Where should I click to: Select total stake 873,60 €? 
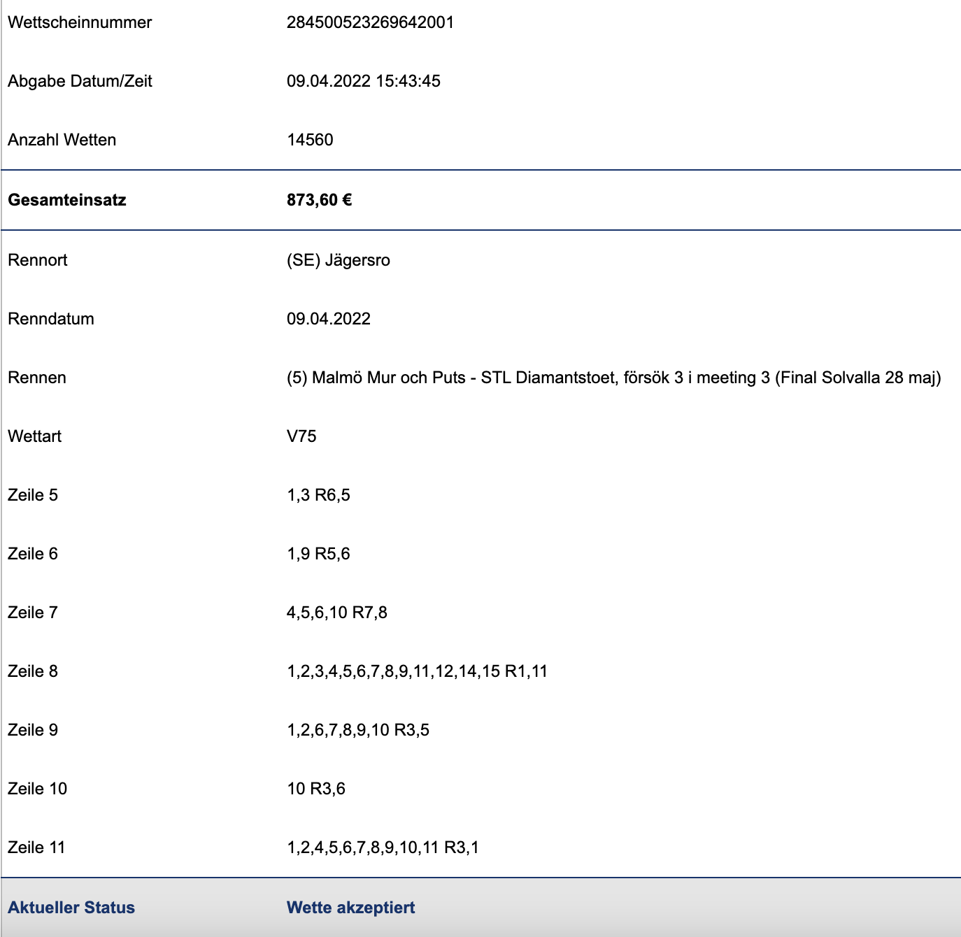(319, 200)
